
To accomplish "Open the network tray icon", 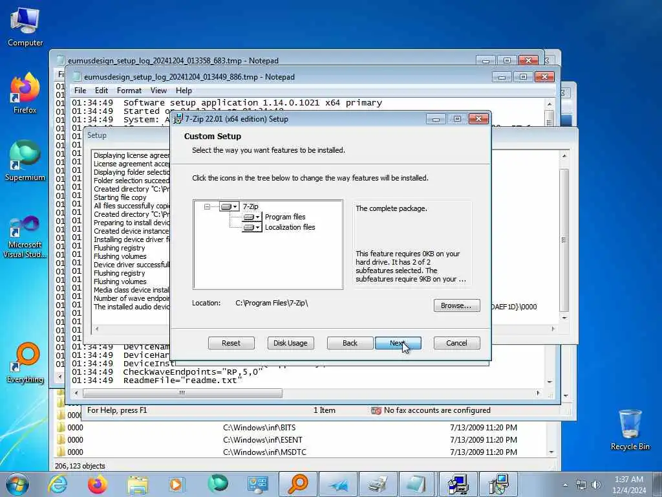I will (x=581, y=485).
